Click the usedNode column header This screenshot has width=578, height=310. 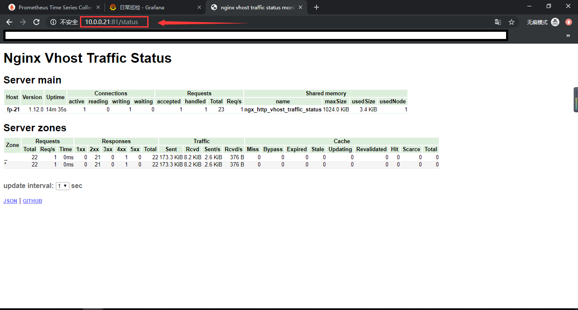click(x=393, y=101)
